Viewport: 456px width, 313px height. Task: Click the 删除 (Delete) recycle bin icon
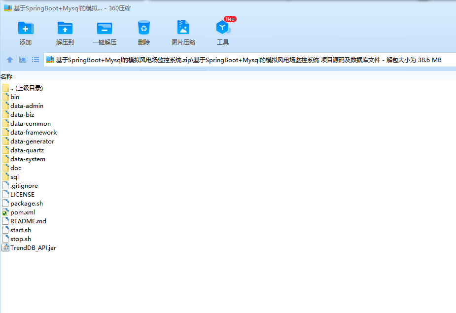click(143, 28)
